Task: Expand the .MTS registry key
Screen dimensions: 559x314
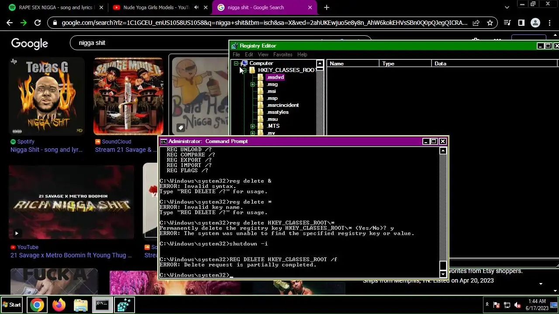Action: click(x=252, y=126)
